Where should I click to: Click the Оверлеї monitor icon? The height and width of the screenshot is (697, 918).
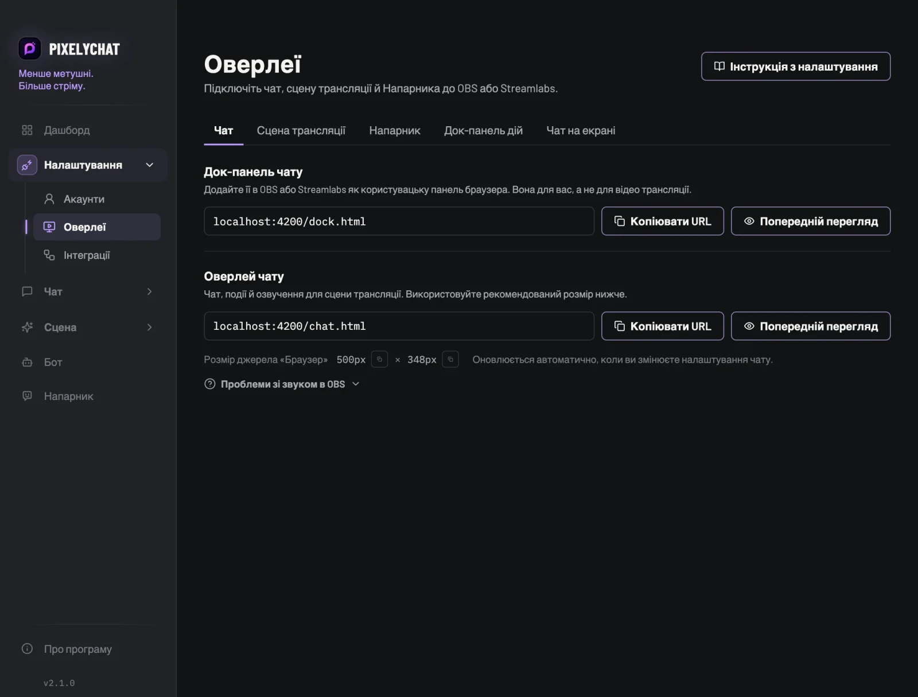tap(49, 227)
